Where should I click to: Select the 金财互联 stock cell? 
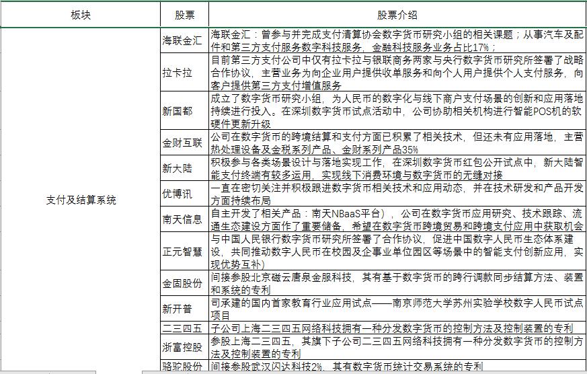pos(184,142)
